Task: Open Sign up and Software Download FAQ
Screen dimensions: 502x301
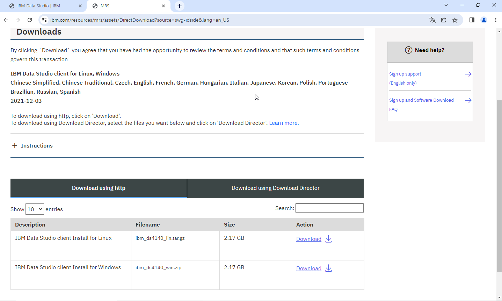Action: tap(421, 105)
